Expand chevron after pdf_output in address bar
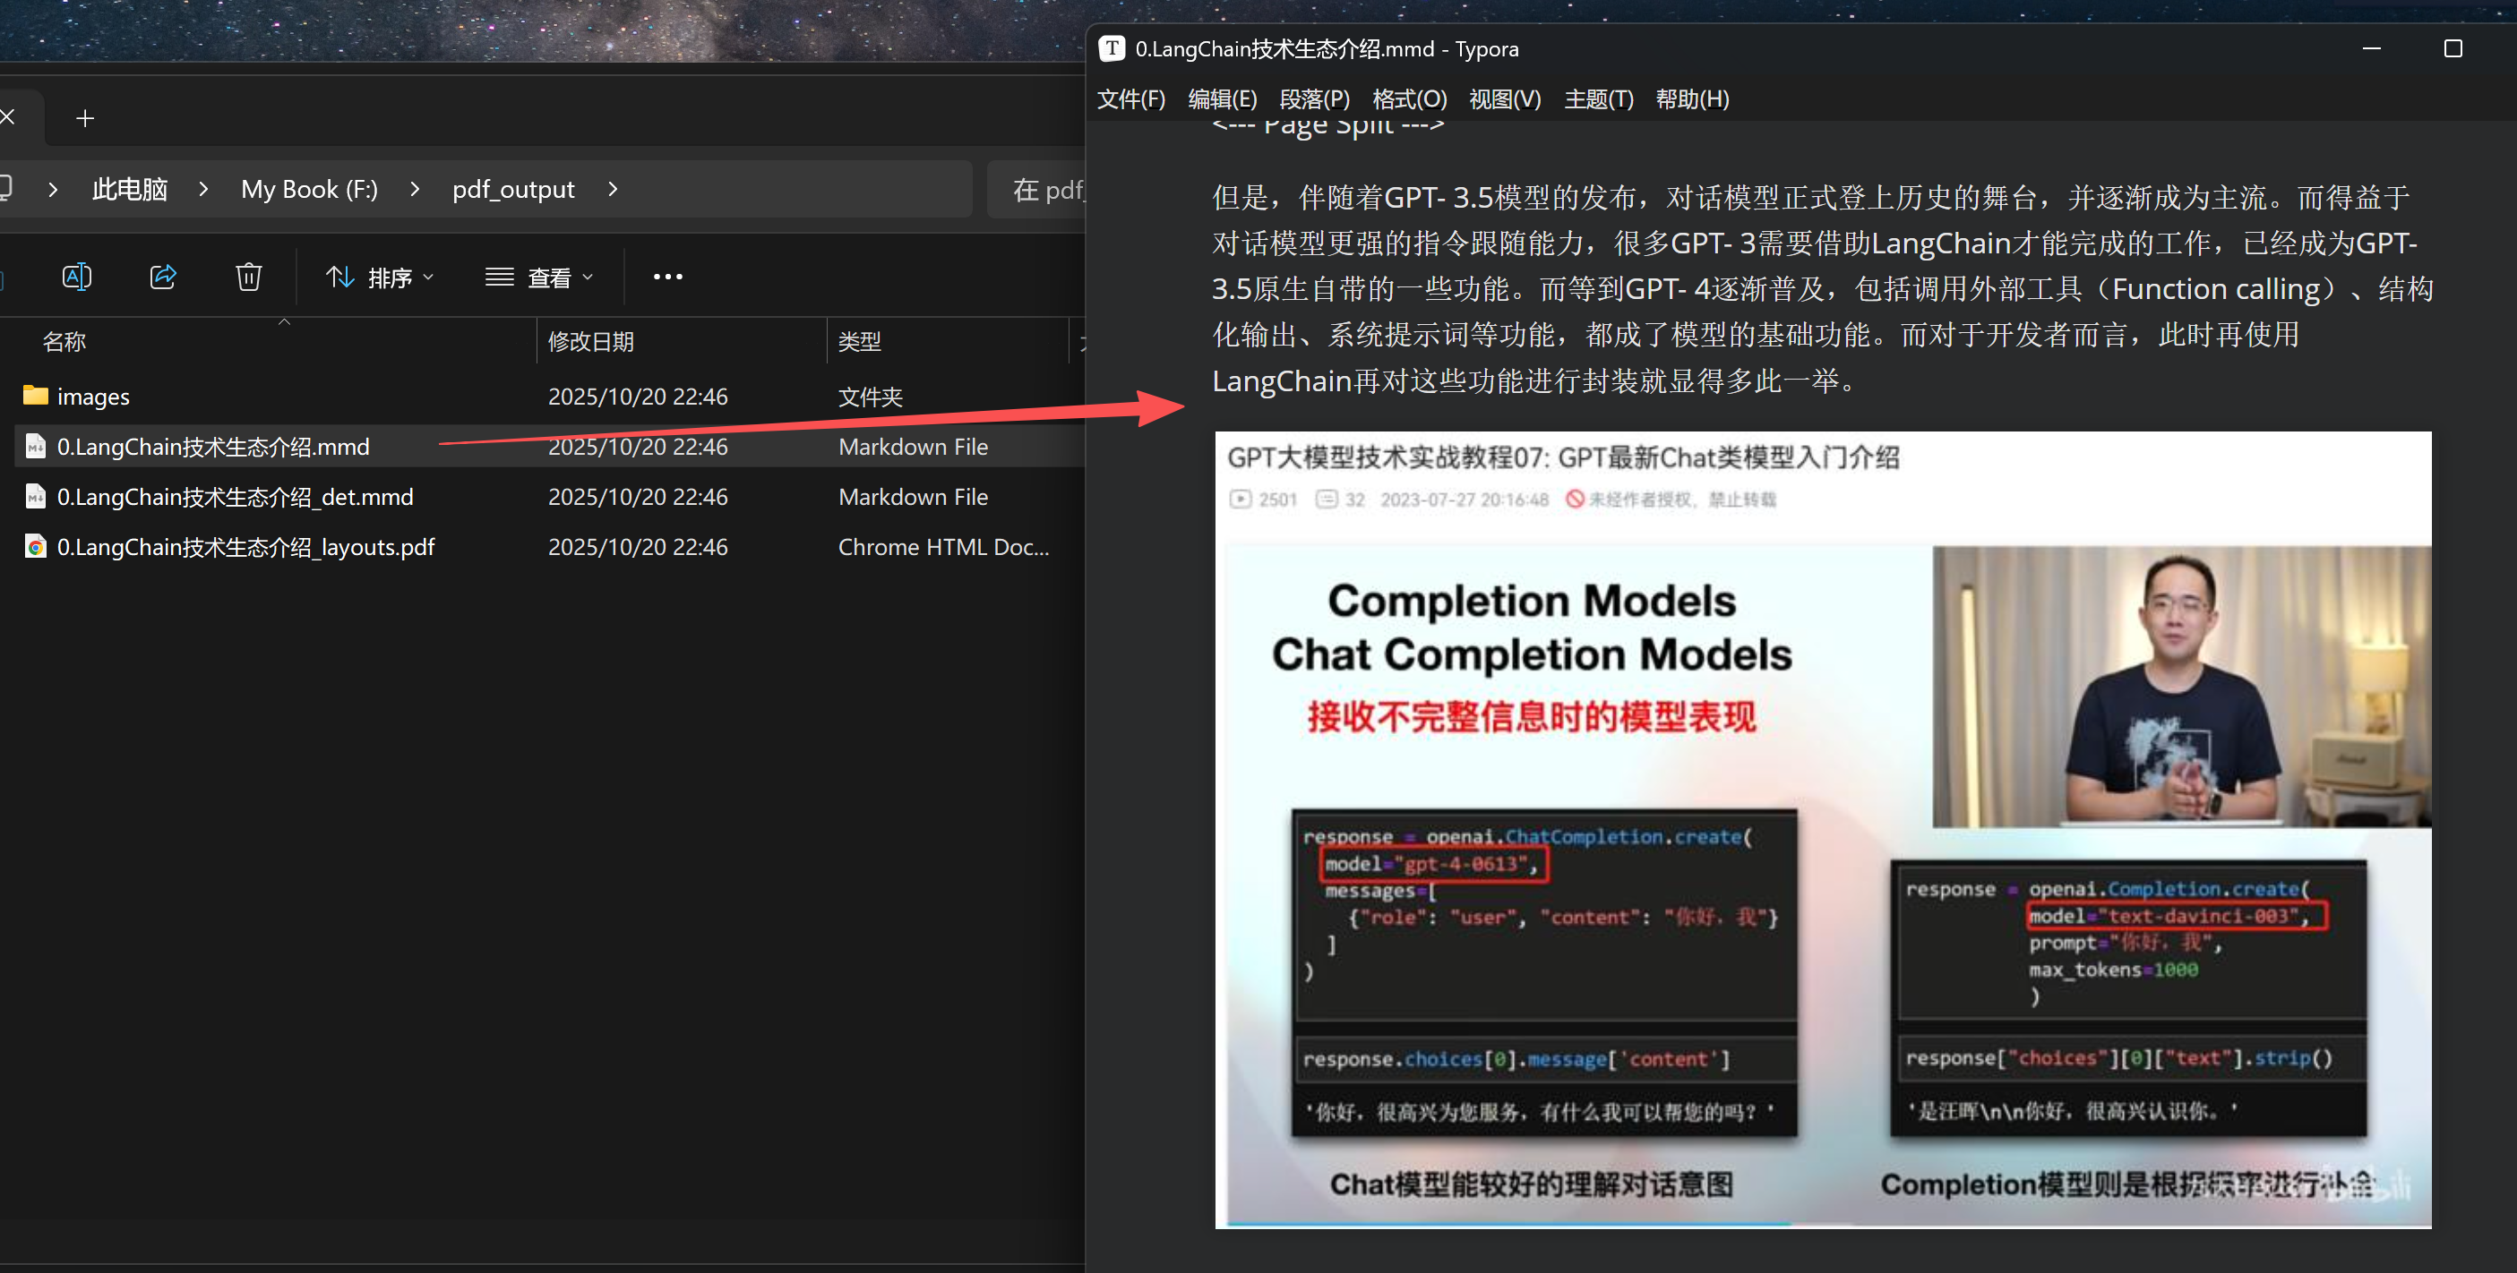Screen dimensions: 2517x1273 point(613,190)
